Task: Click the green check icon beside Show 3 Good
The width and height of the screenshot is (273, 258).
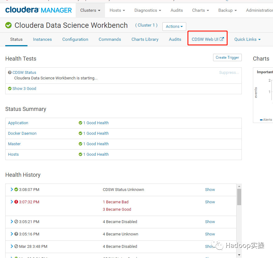Action: [10, 88]
